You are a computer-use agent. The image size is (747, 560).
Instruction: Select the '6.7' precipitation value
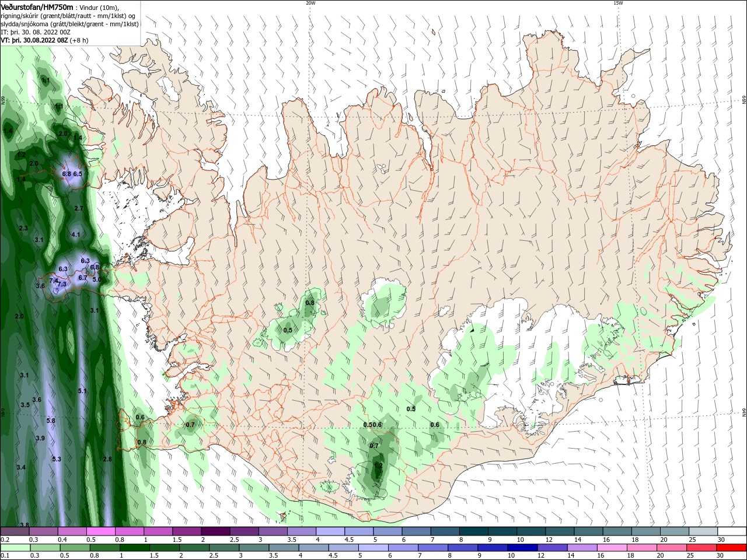pyautogui.click(x=83, y=278)
